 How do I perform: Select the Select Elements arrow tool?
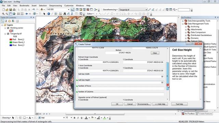point(44,14)
